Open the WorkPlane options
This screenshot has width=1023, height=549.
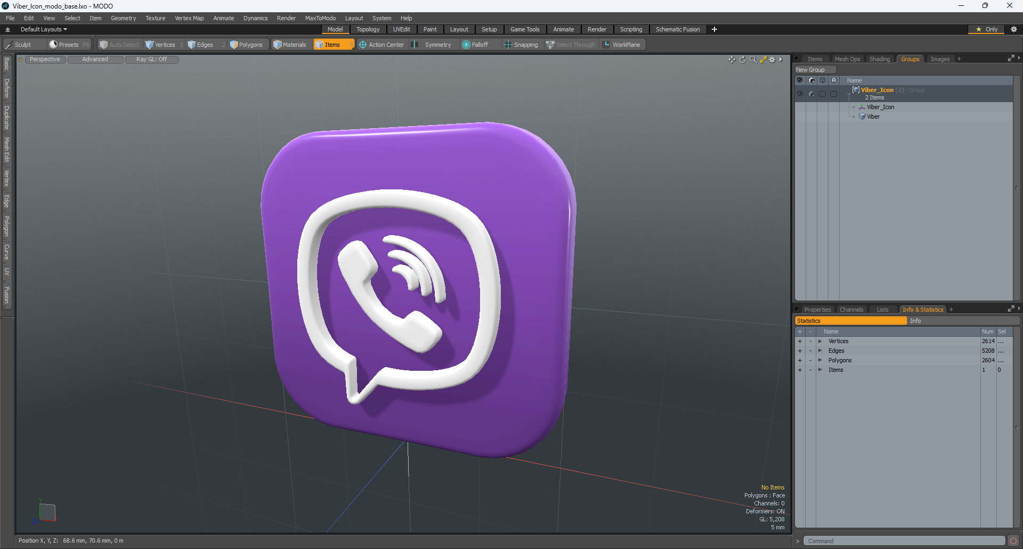pyautogui.click(x=622, y=45)
